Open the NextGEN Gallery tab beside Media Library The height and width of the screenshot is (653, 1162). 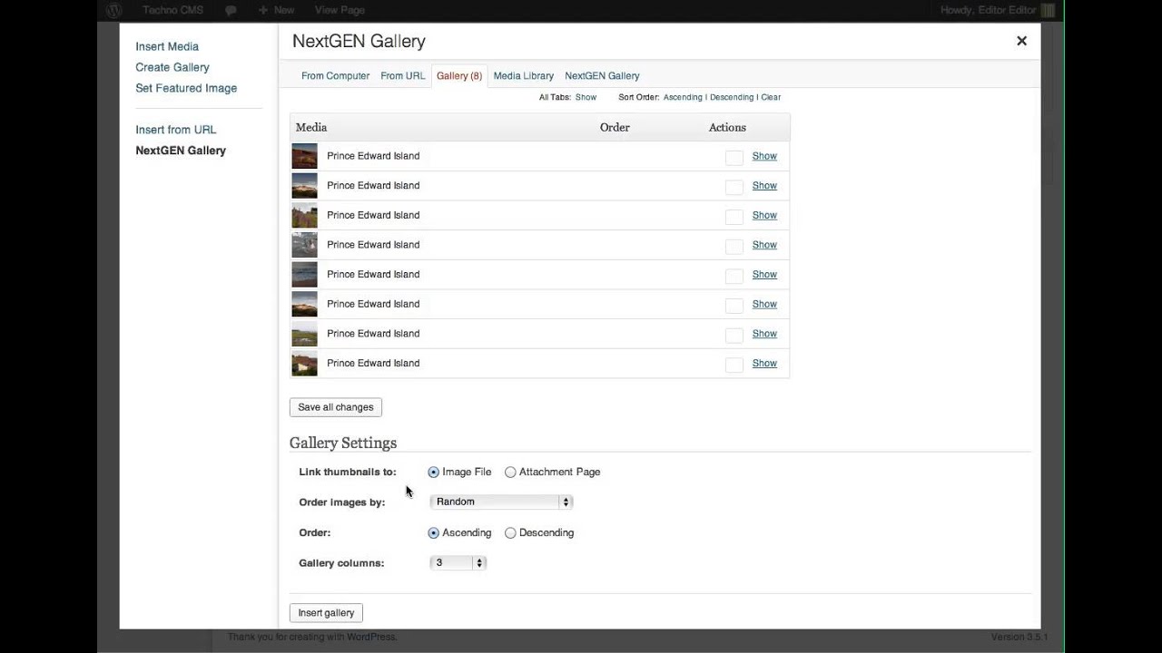602,76
